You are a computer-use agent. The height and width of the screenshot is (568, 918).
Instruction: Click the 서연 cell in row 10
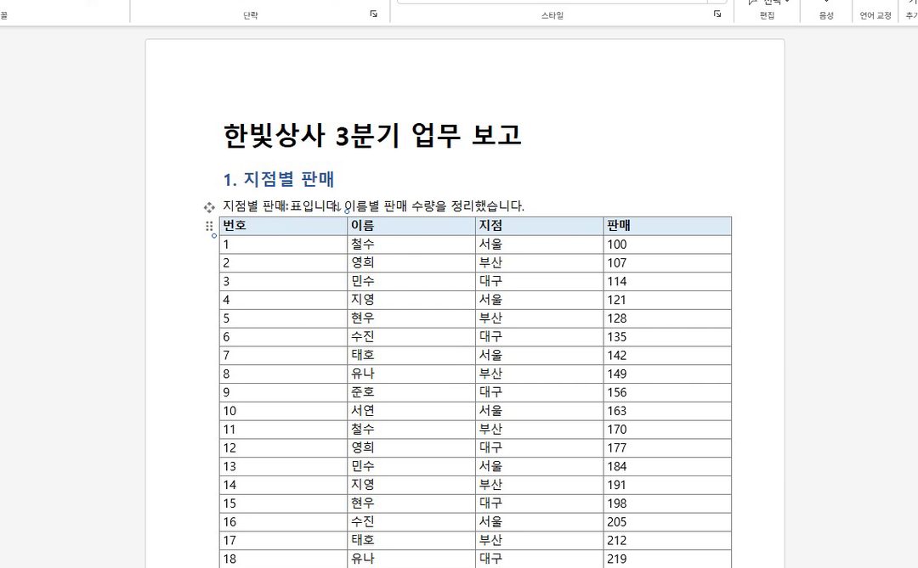411,411
